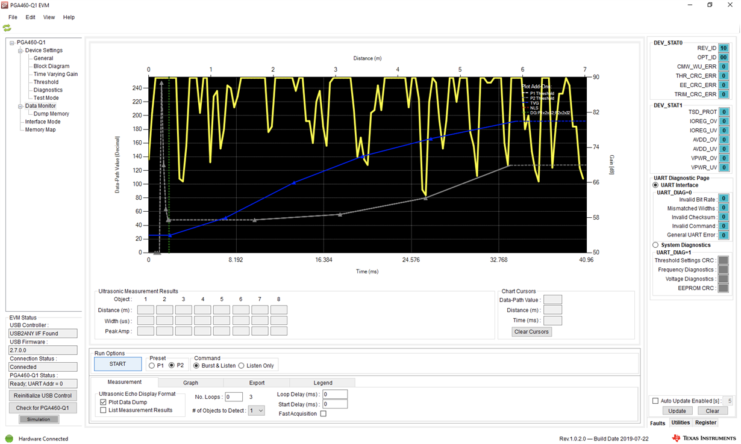Click the Clear Cursors button

[531, 331]
